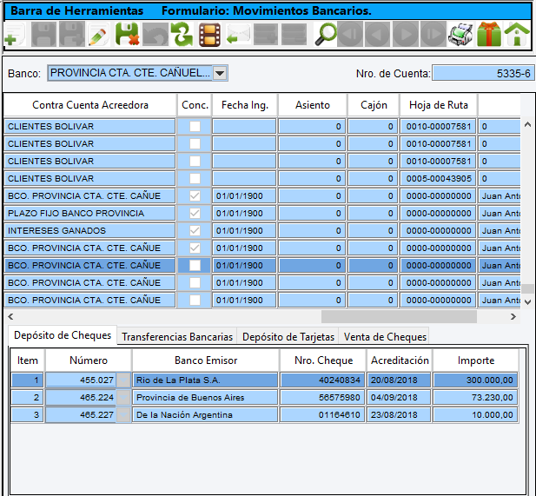The height and width of the screenshot is (496, 536).
Task: Click cheque number 40240834
Action: 322,380
